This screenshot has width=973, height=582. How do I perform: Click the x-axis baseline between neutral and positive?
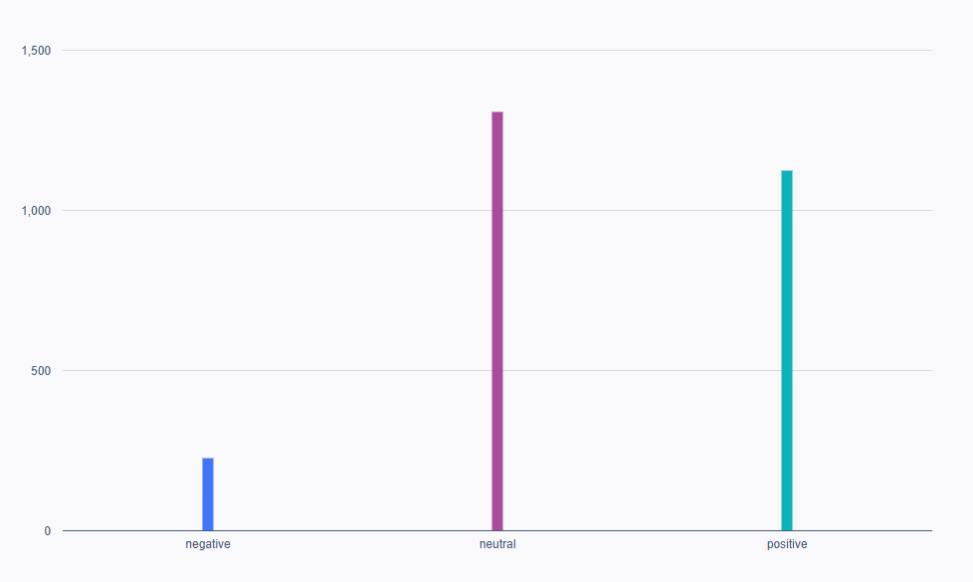click(x=642, y=530)
